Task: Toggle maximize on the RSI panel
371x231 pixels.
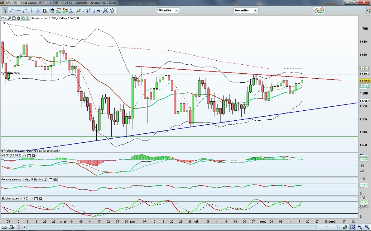Action: click(50, 179)
